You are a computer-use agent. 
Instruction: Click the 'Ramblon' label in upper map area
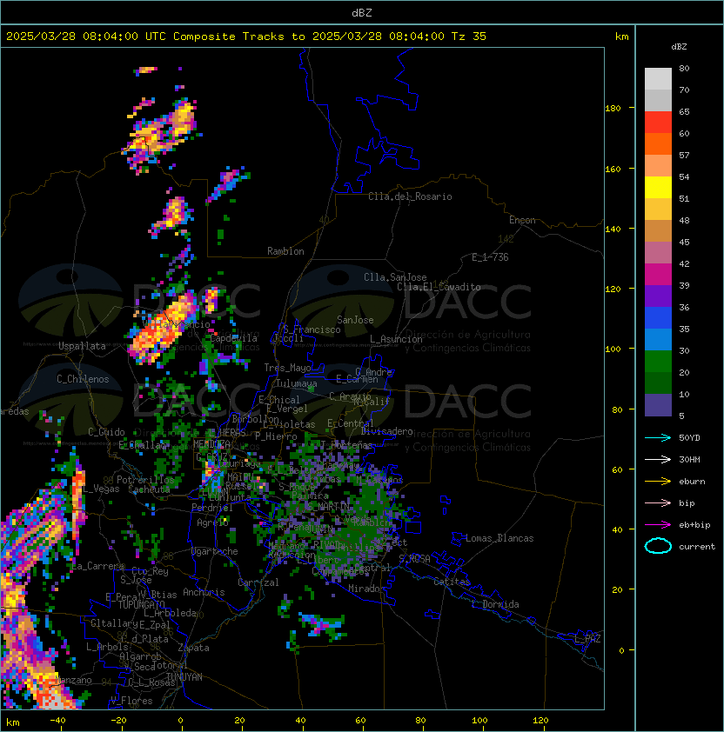[285, 251]
